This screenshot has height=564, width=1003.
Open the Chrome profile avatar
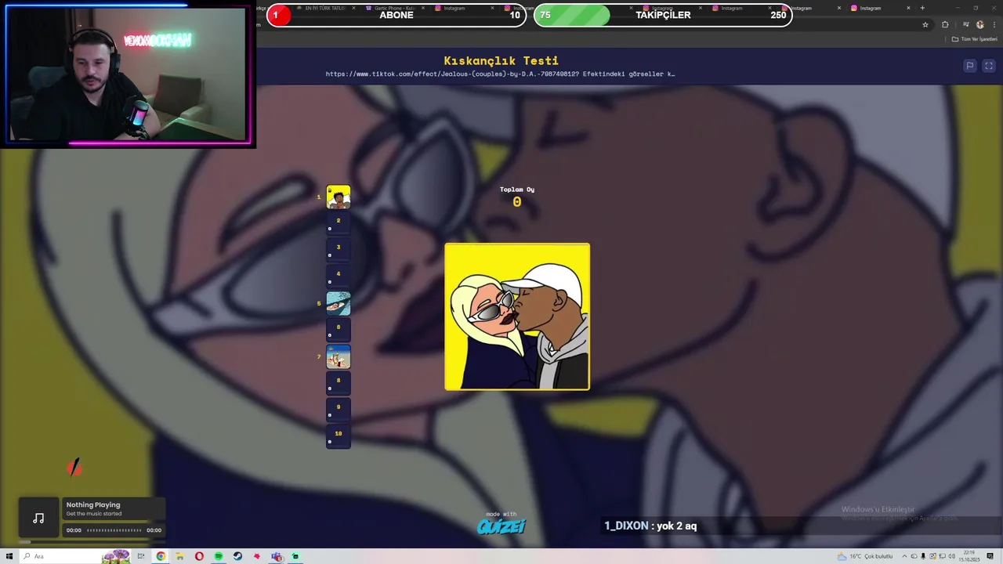[979, 25]
